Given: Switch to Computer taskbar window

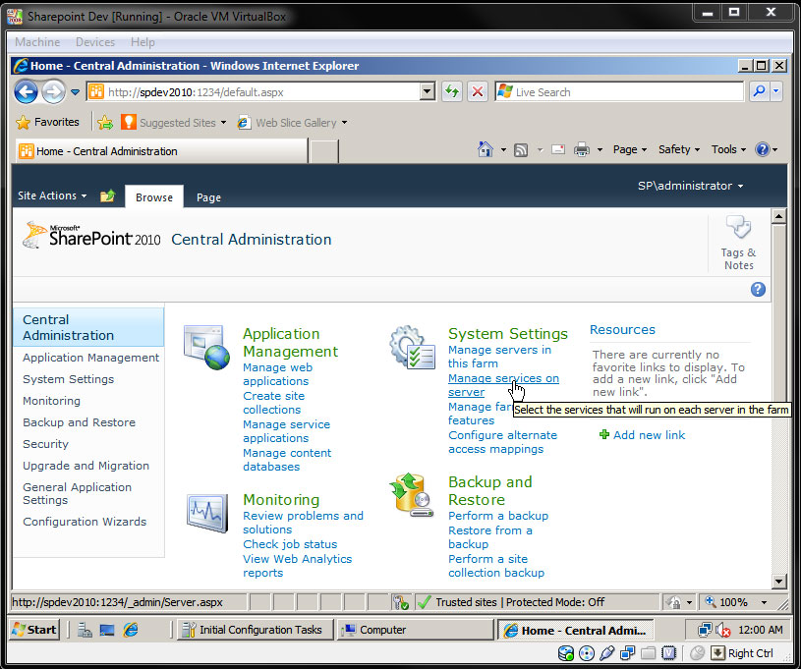Looking at the screenshot, I should pos(415,630).
